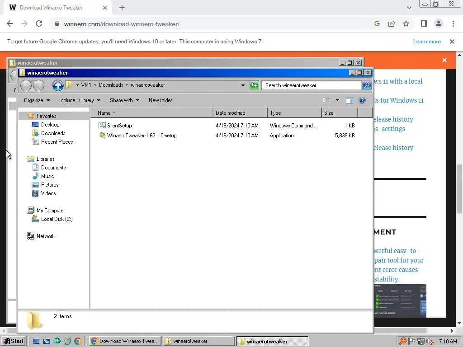Click the share page icon in Chrome
The height and width of the screenshot is (347, 463).
click(392, 24)
